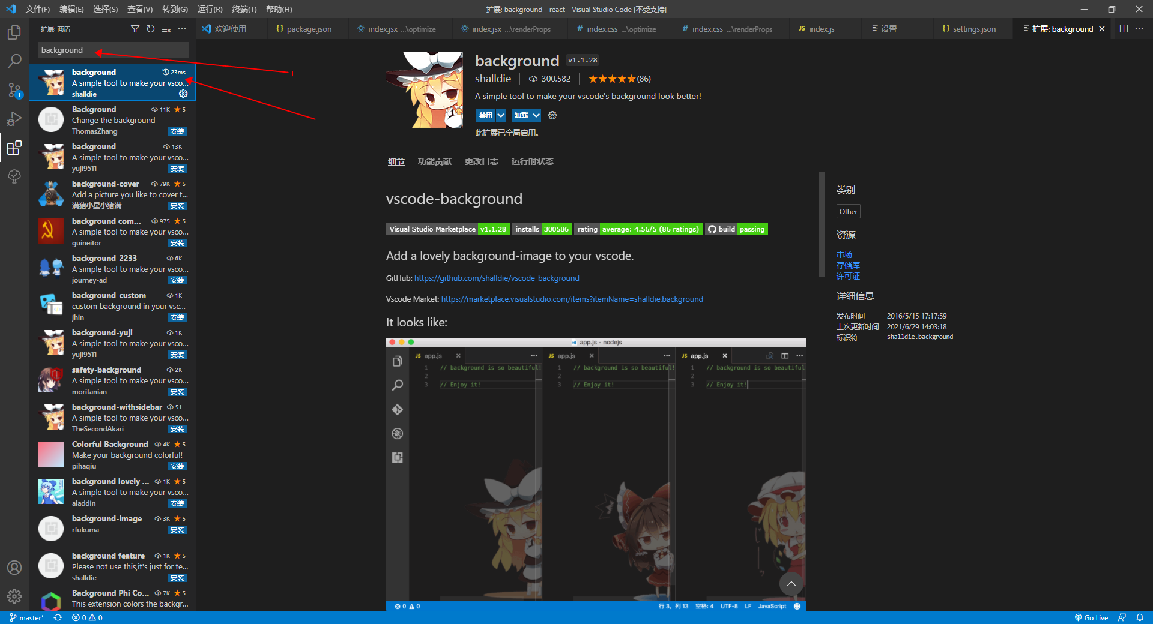Install the background-cover extension
The width and height of the screenshot is (1153, 624).
[x=177, y=206]
